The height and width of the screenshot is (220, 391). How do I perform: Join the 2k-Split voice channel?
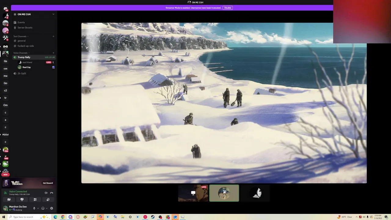point(34,73)
